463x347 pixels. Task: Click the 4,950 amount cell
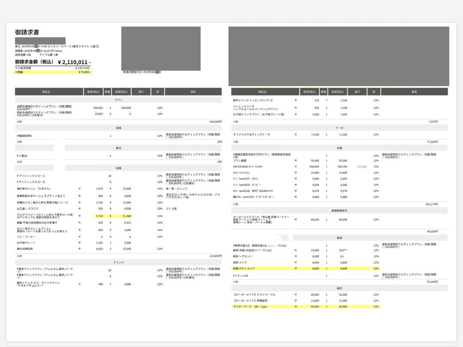coord(127,209)
